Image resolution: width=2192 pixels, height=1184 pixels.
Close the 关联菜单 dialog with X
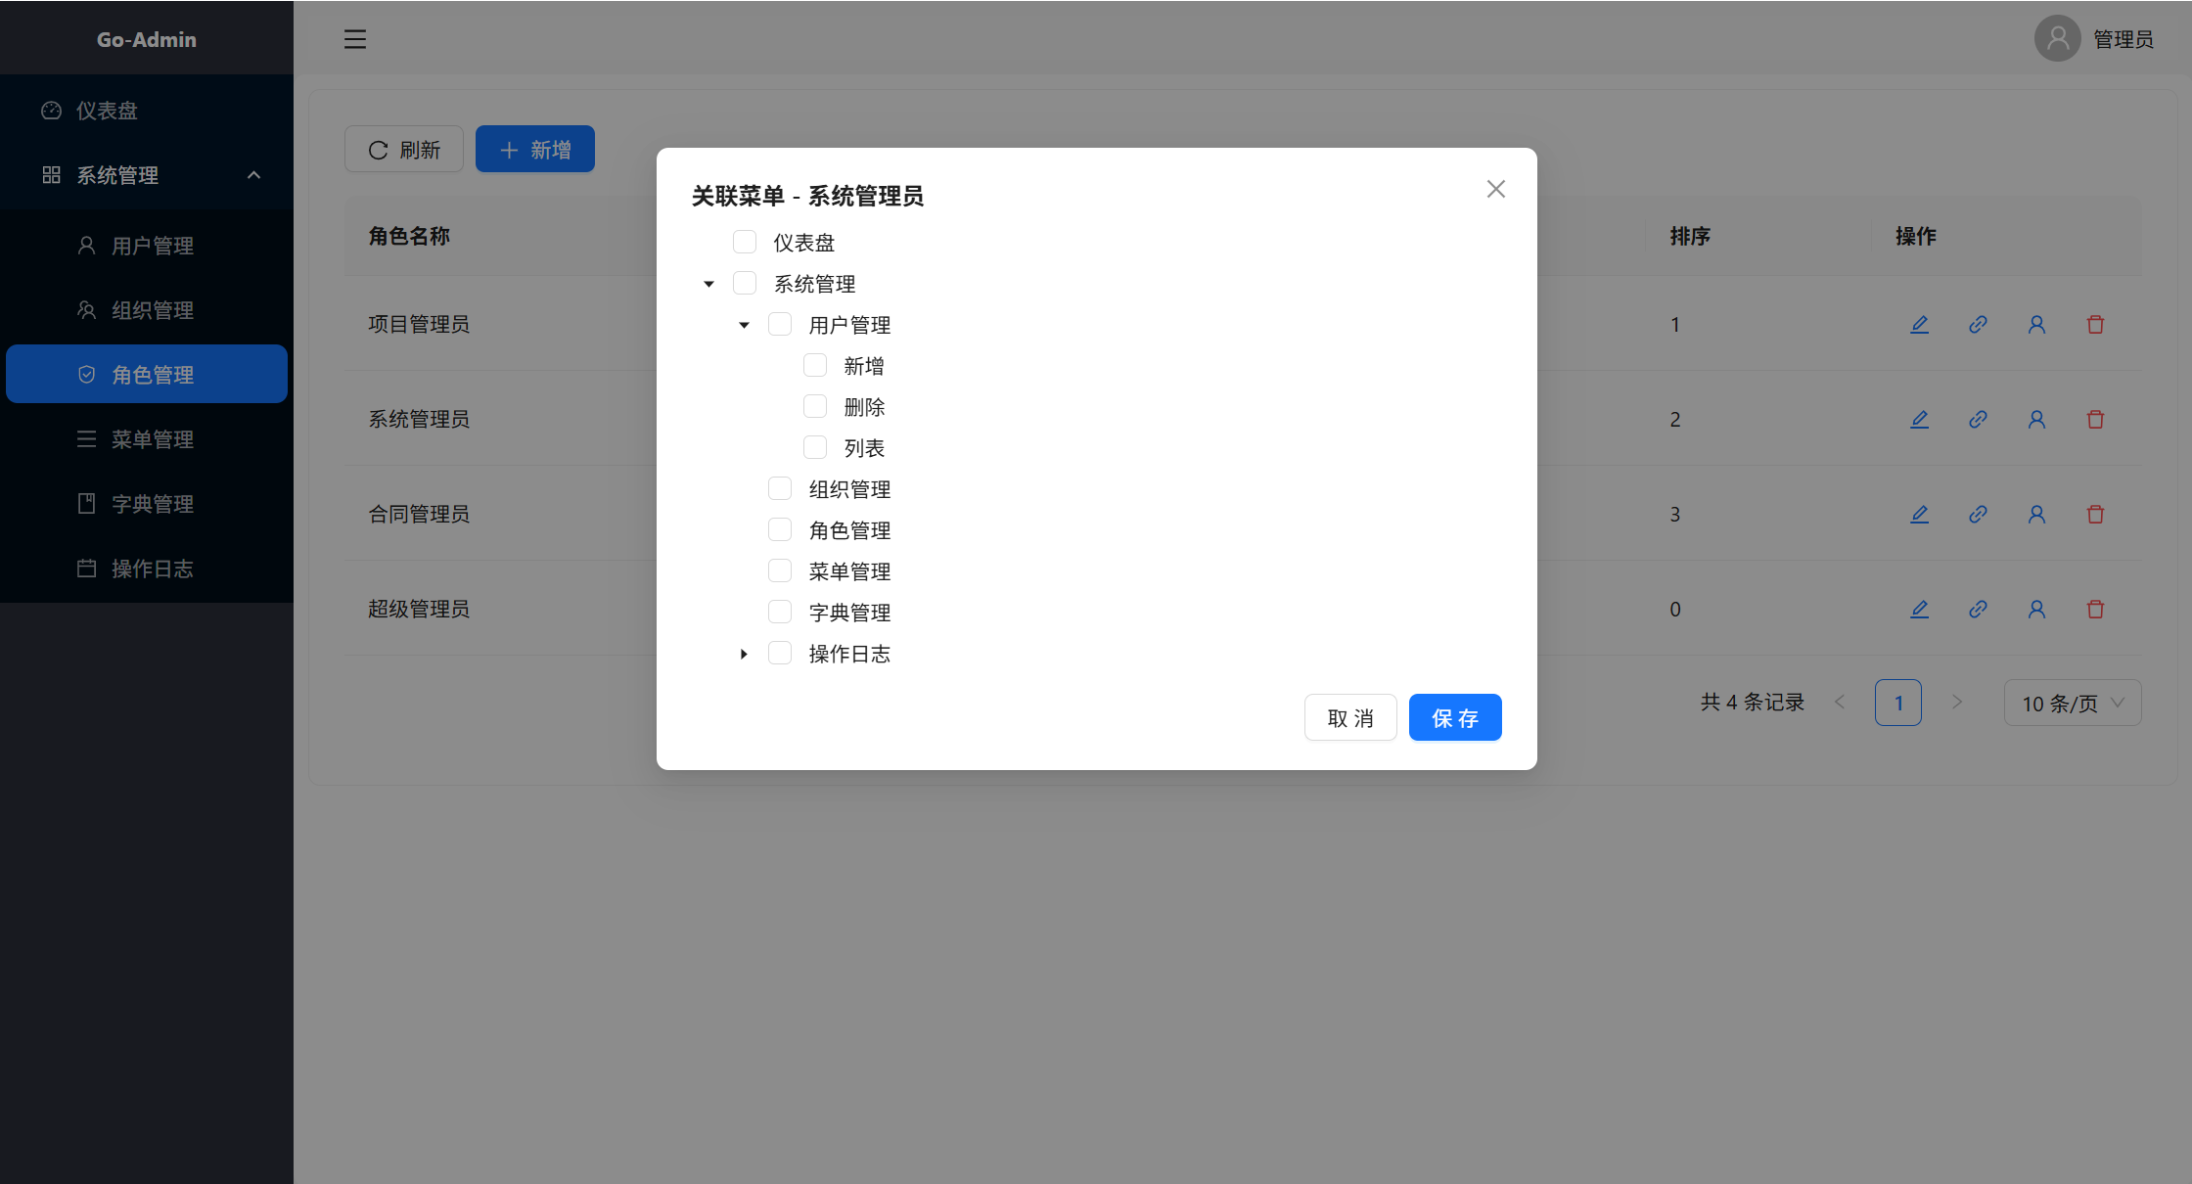1495,189
